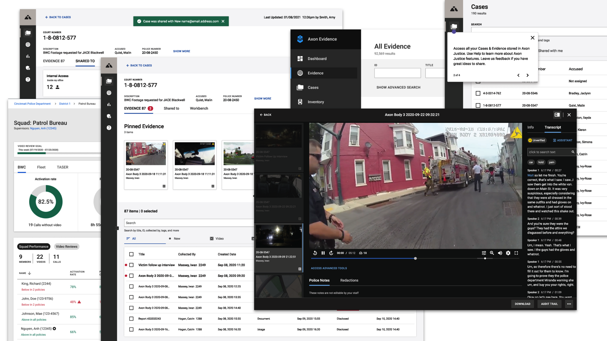Viewport: 607px width, 341px height.
Task: Select case 1-8-0812-577 checkbox in Cases window
Action: [478, 105]
